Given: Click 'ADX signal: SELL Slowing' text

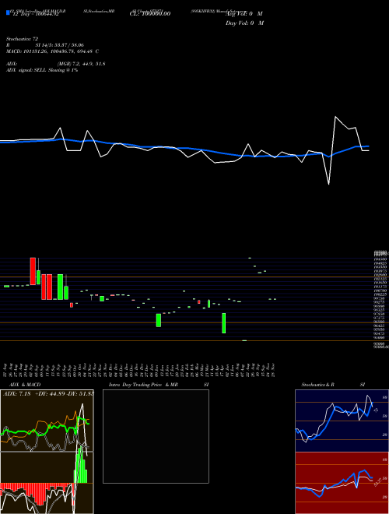Looking at the screenshot, I should (42, 70).
